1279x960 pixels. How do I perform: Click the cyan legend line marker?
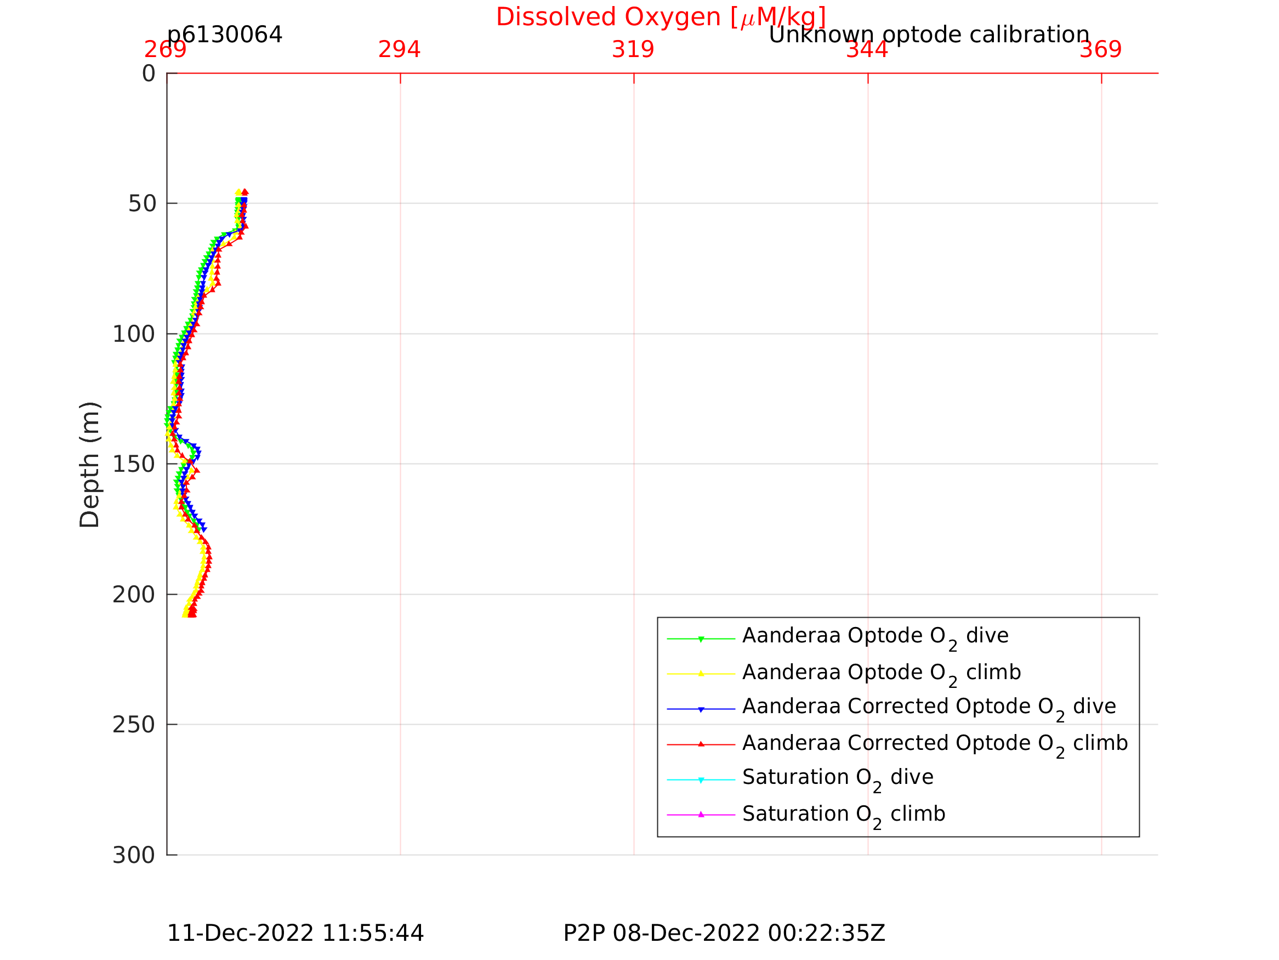(x=701, y=780)
